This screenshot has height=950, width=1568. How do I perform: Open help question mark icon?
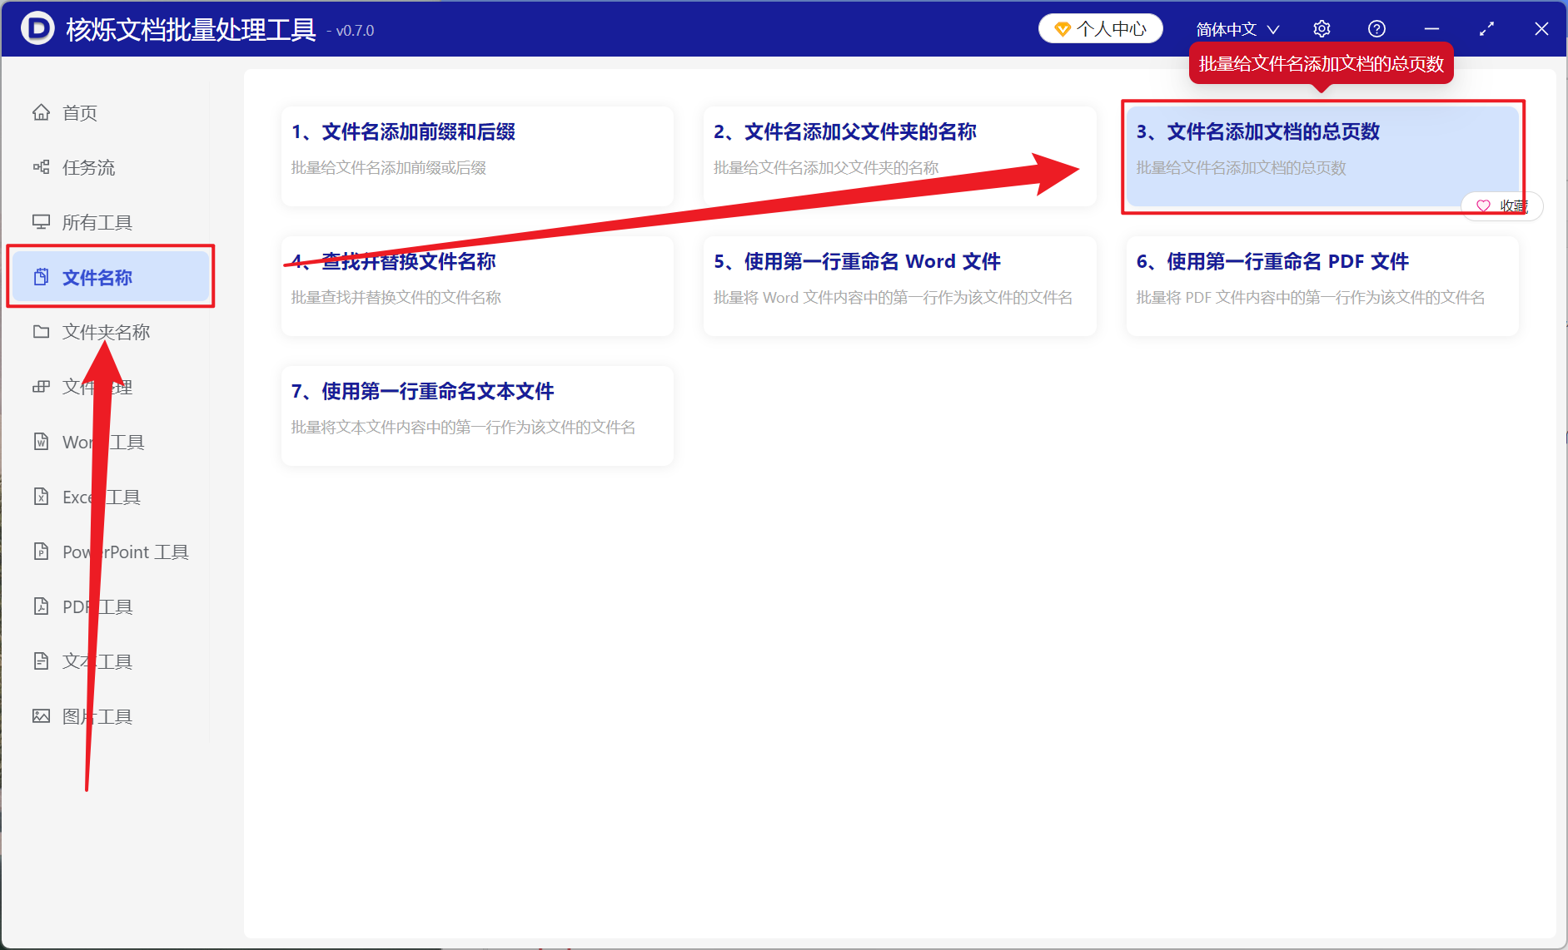pos(1376,29)
